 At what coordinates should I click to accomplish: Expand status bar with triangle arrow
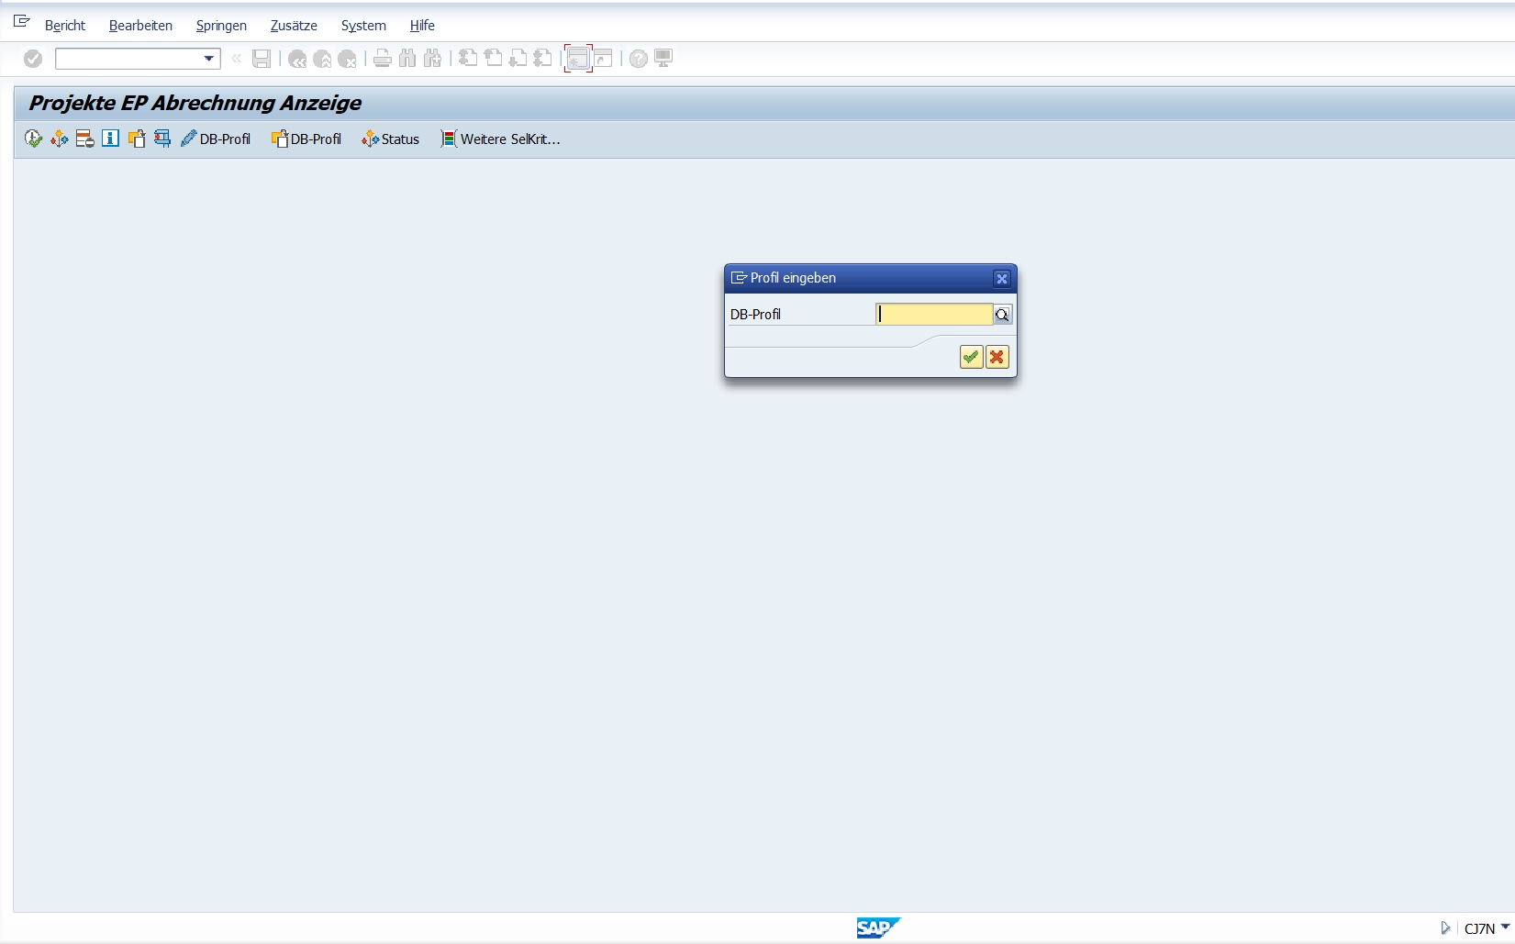(1445, 928)
